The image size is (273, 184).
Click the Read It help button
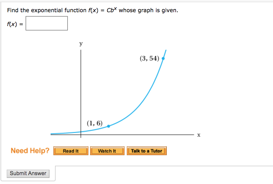[x=71, y=151]
